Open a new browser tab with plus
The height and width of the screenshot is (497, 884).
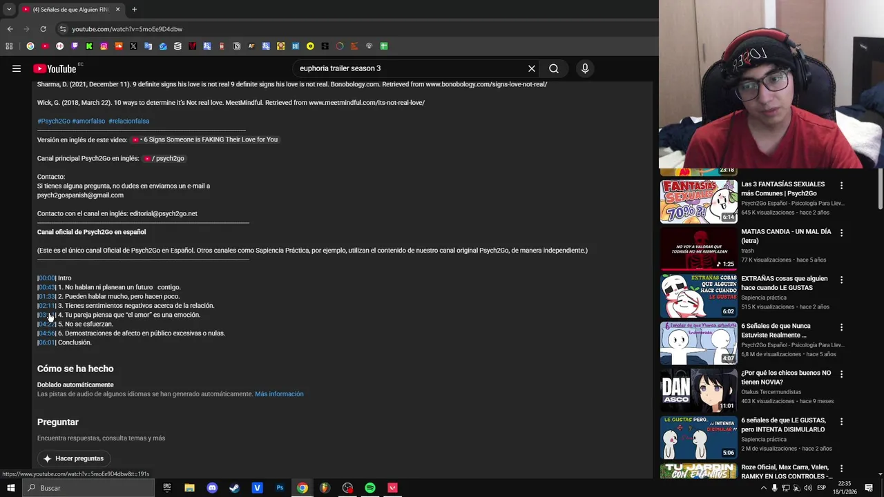point(134,10)
